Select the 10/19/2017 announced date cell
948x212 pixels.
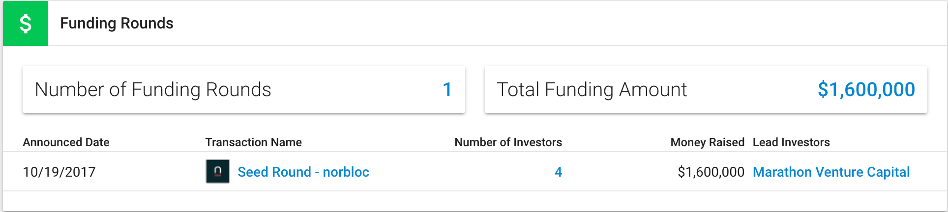coord(59,172)
